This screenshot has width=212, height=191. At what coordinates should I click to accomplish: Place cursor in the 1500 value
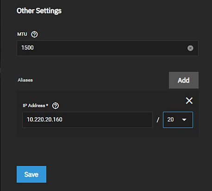pyautogui.click(x=27, y=48)
